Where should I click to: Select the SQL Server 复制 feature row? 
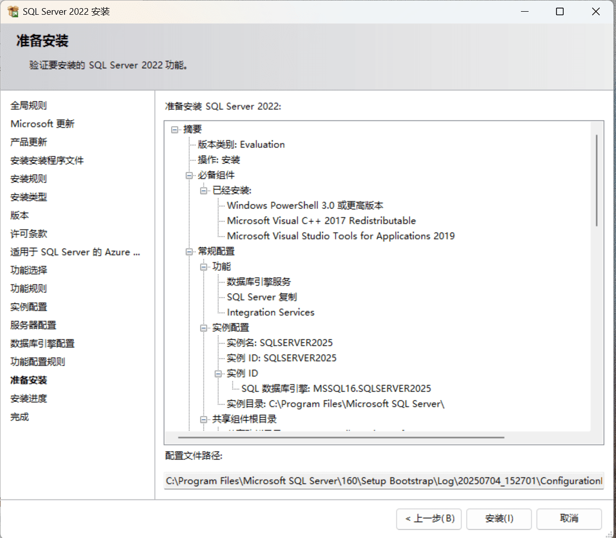(262, 297)
